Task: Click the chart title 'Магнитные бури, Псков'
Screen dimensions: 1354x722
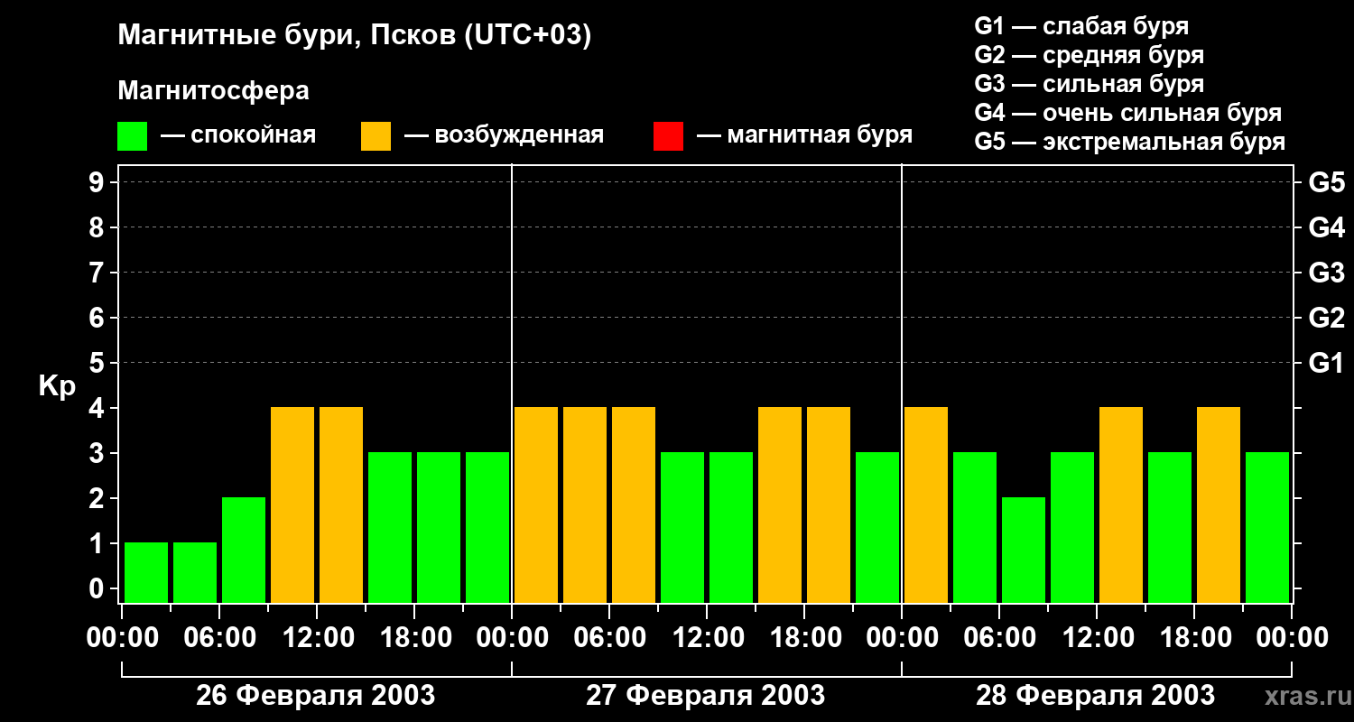Action: [354, 36]
